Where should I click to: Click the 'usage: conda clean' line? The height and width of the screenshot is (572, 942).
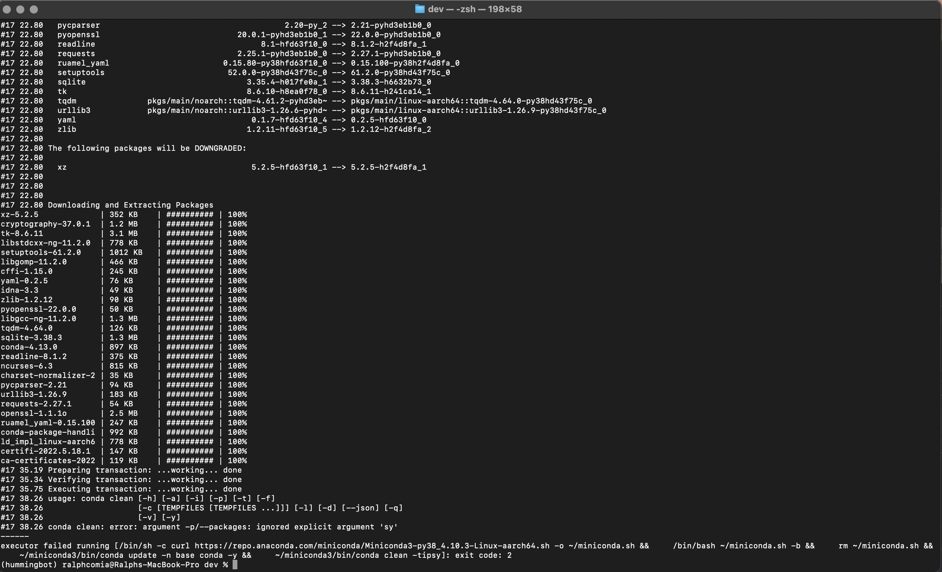coord(161,499)
